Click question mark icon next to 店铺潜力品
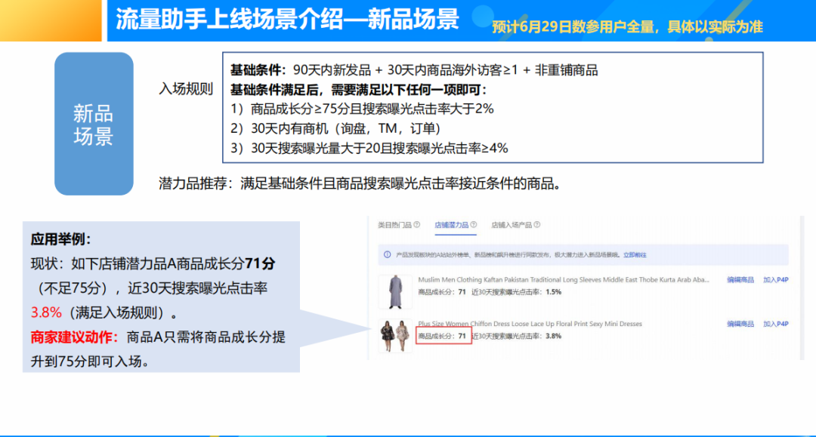816x437 pixels. (473, 226)
